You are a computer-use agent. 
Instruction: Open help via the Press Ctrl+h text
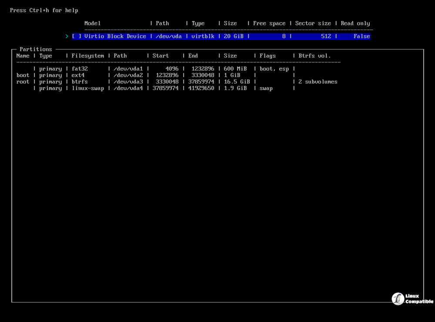[x=43, y=10]
